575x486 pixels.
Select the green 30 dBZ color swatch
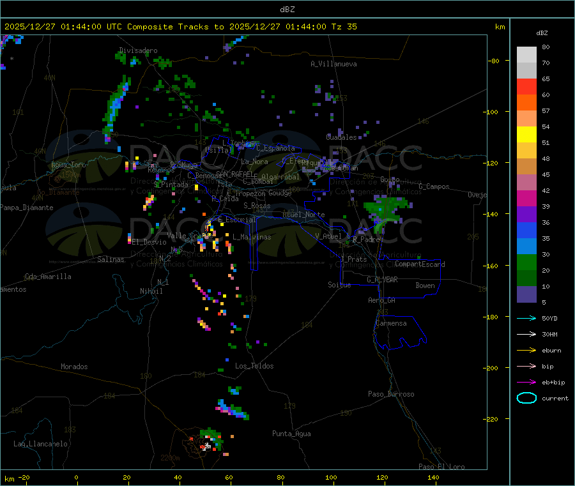coord(526,262)
